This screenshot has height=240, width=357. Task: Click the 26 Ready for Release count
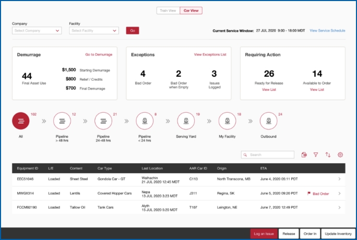point(269,74)
